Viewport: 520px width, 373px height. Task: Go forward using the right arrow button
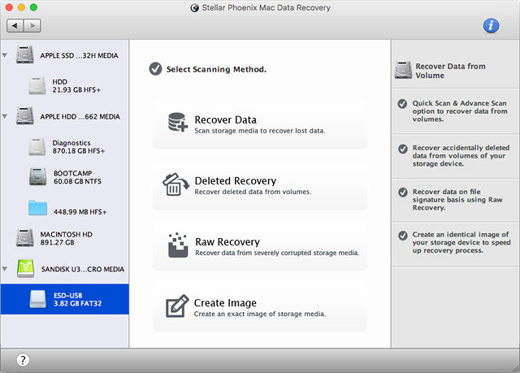(x=33, y=26)
